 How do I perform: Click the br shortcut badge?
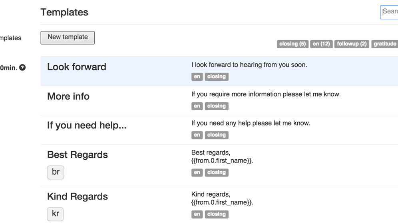click(x=56, y=172)
